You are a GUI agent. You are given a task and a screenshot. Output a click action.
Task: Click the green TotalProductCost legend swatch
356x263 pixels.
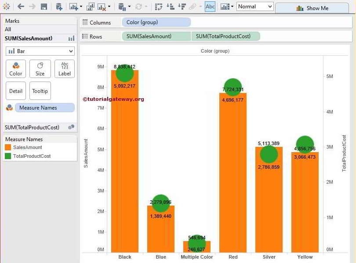click(8, 156)
